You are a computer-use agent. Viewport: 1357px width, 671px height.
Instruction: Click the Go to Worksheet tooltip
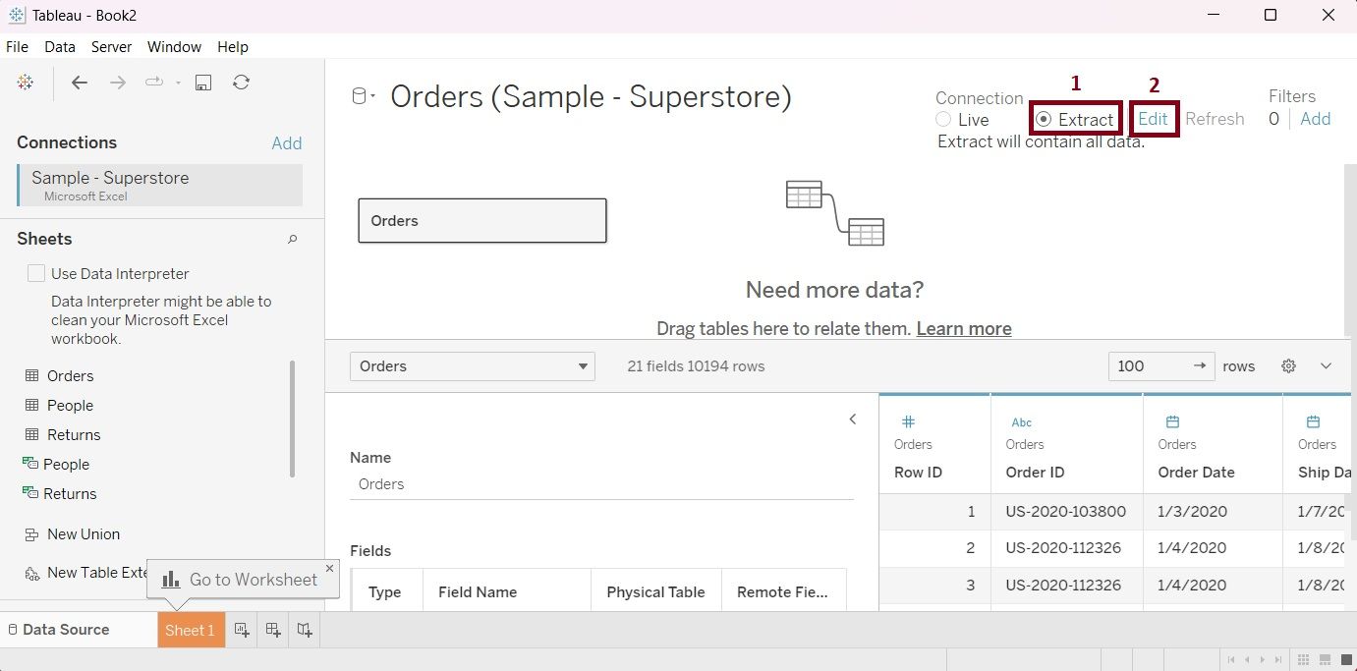click(x=242, y=580)
